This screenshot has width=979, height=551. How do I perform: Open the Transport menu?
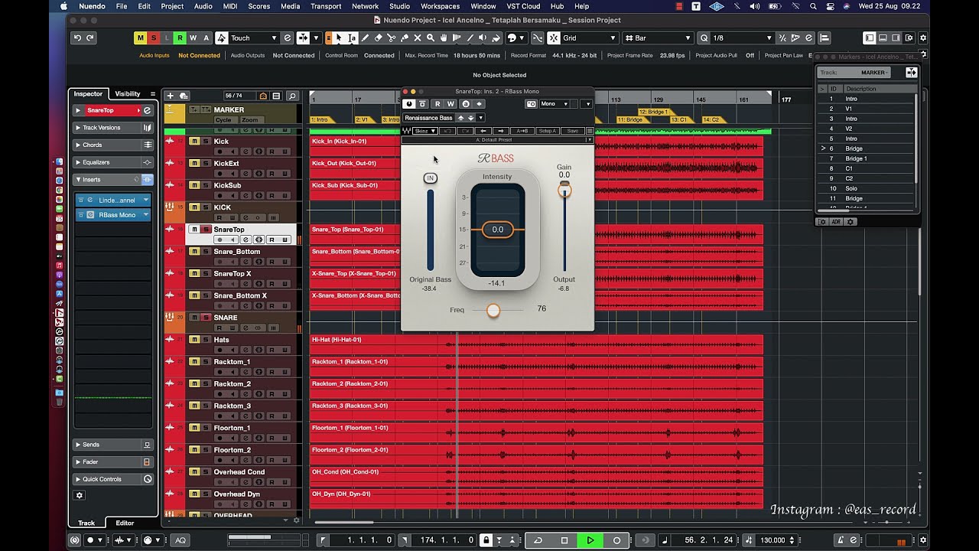pyautogui.click(x=326, y=6)
